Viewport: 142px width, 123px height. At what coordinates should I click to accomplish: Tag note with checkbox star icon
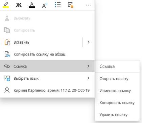click(x=71, y=5)
